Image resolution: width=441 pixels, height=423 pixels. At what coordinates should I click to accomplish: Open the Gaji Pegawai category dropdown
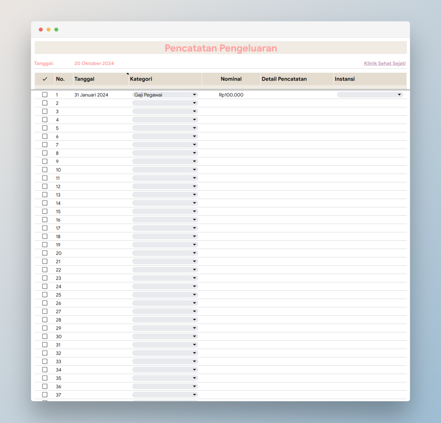tap(165, 95)
